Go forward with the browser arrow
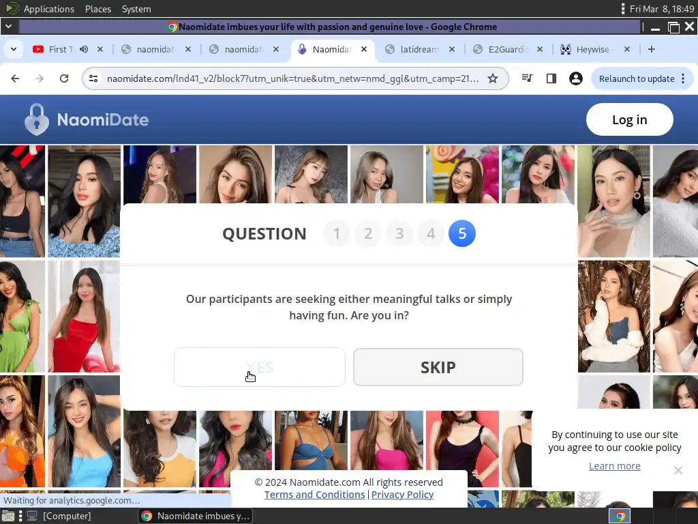 [40, 78]
